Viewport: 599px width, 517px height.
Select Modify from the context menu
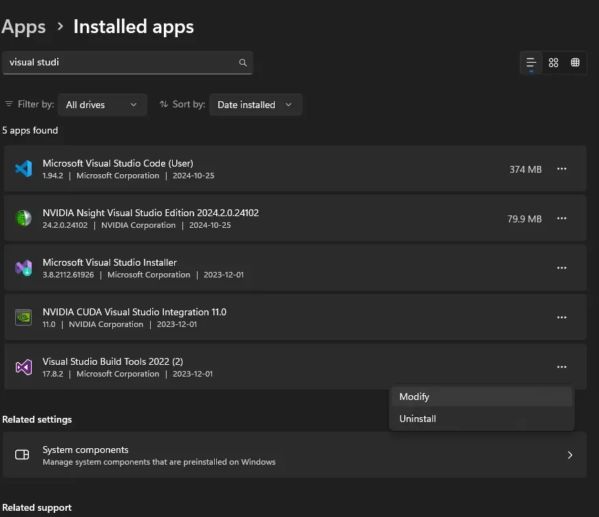pyautogui.click(x=482, y=397)
